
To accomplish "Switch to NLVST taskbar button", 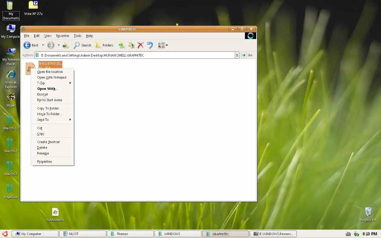I will tap(83, 234).
